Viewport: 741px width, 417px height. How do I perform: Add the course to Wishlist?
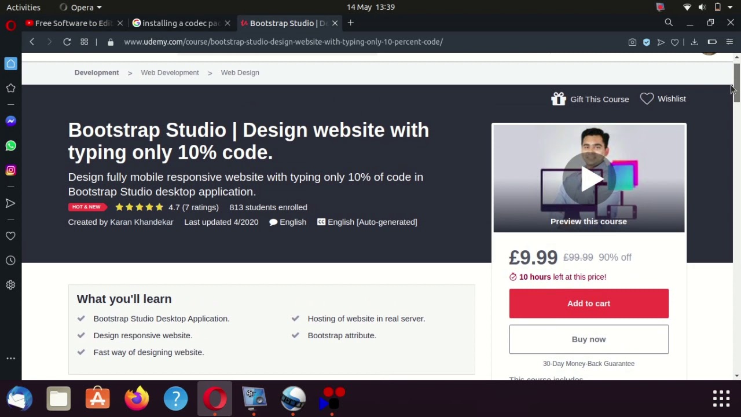(x=663, y=99)
